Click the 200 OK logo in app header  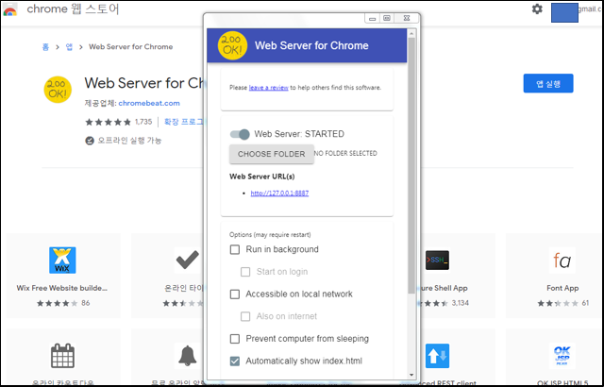pos(232,45)
